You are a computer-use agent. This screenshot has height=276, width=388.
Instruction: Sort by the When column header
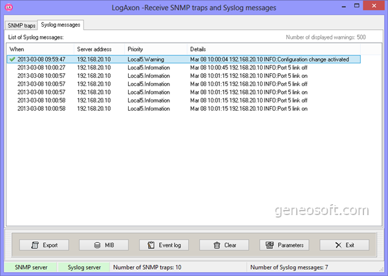[41, 49]
